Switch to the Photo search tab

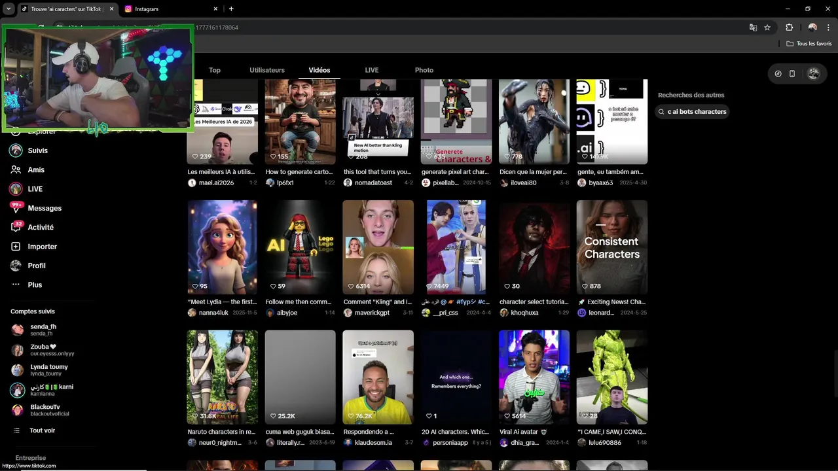424,70
